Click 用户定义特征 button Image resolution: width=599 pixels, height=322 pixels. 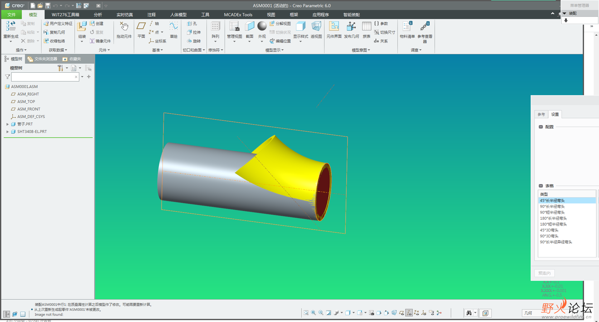coord(58,24)
